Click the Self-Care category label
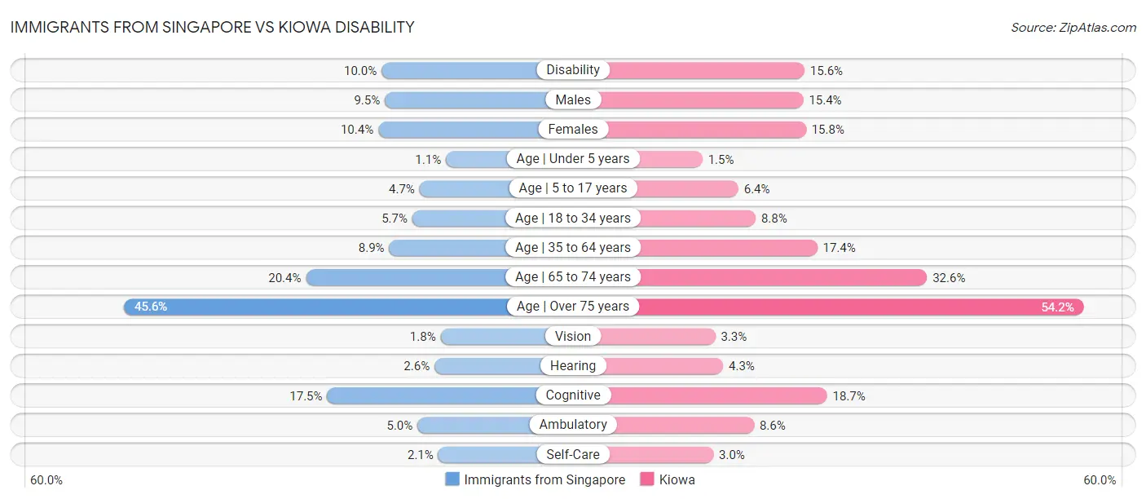 [573, 454]
